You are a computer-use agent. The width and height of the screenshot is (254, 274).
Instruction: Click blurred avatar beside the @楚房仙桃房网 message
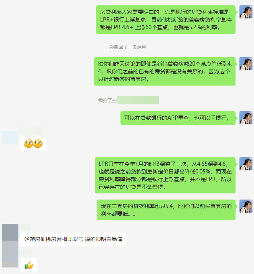tap(10, 232)
